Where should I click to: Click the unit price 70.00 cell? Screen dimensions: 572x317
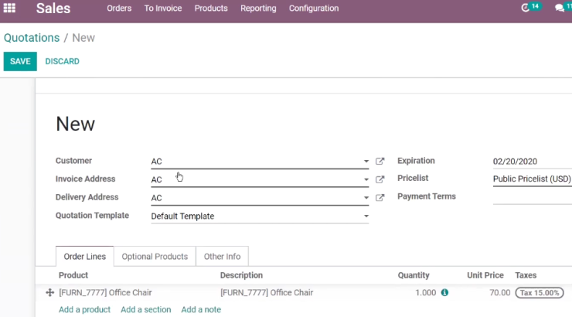(500, 292)
